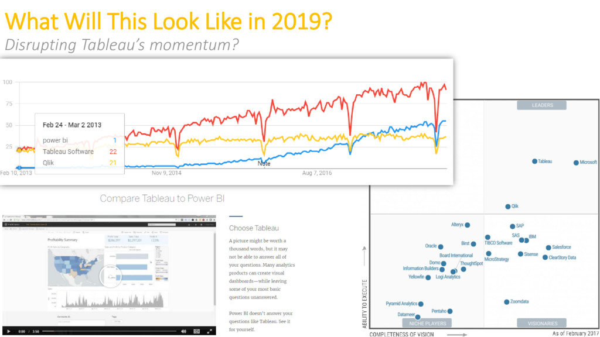Click the 'Board International' label
The width and height of the screenshot is (600, 337).
[456, 256]
